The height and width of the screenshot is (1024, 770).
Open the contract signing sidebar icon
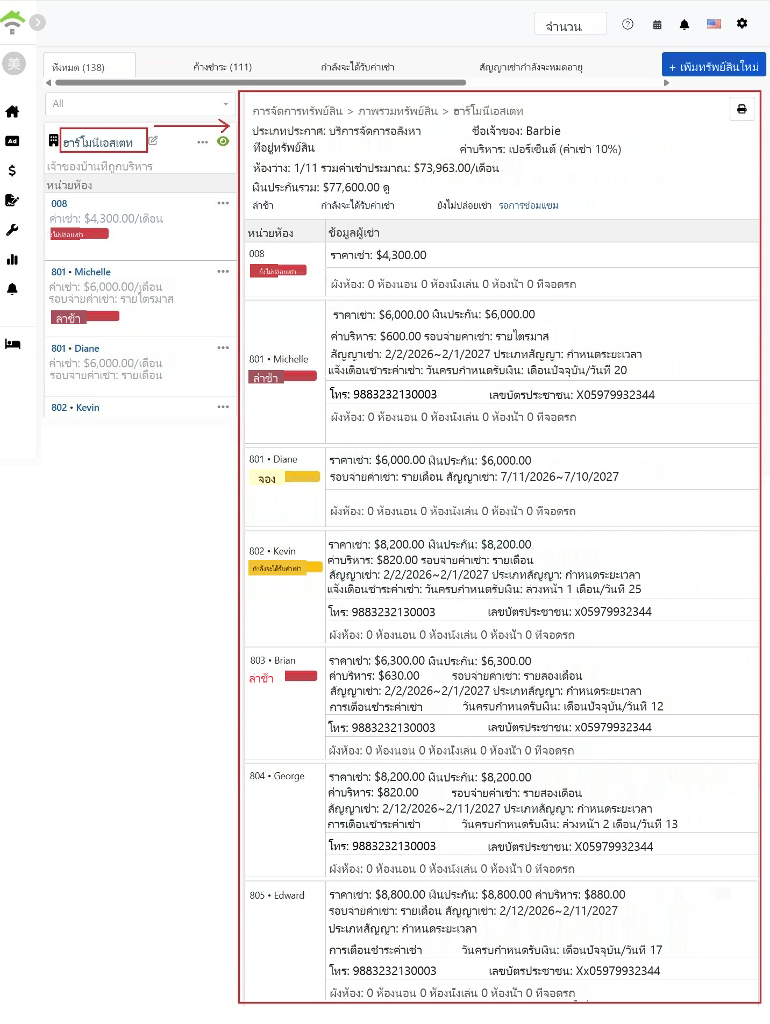(12, 200)
